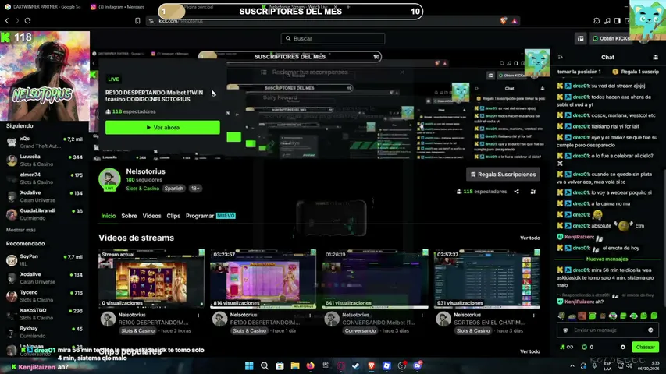Open the emoji picker in chat input
Screen dimensions: 666x374
(x=650, y=330)
